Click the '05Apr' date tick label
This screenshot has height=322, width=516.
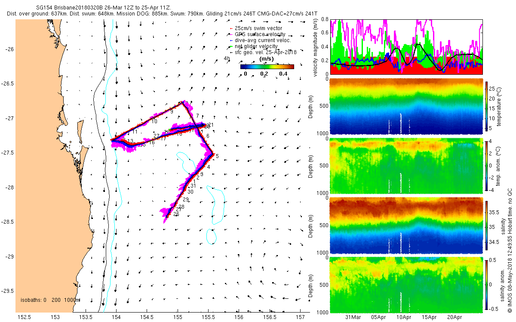(x=379, y=317)
